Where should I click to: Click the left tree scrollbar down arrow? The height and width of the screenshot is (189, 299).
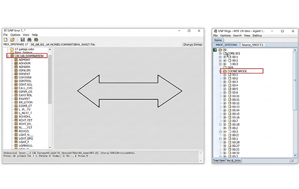[50, 147]
